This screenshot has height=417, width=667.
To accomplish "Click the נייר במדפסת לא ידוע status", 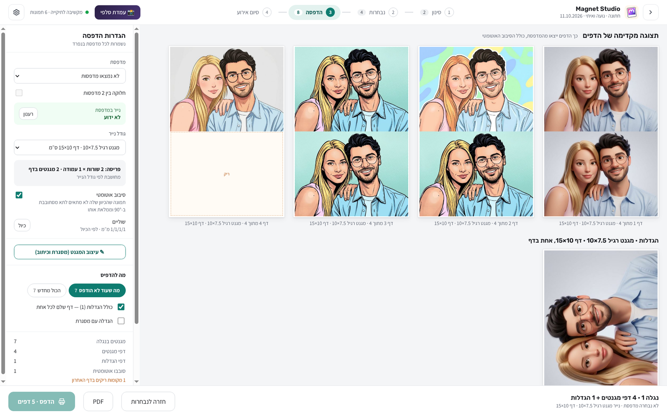I will (108, 114).
